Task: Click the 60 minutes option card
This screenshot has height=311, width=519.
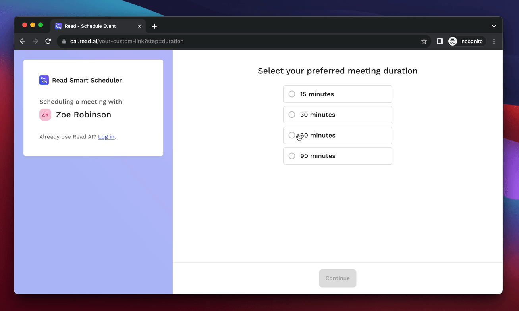Action: coord(338,135)
